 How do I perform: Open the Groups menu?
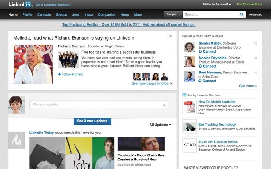pos(61,15)
